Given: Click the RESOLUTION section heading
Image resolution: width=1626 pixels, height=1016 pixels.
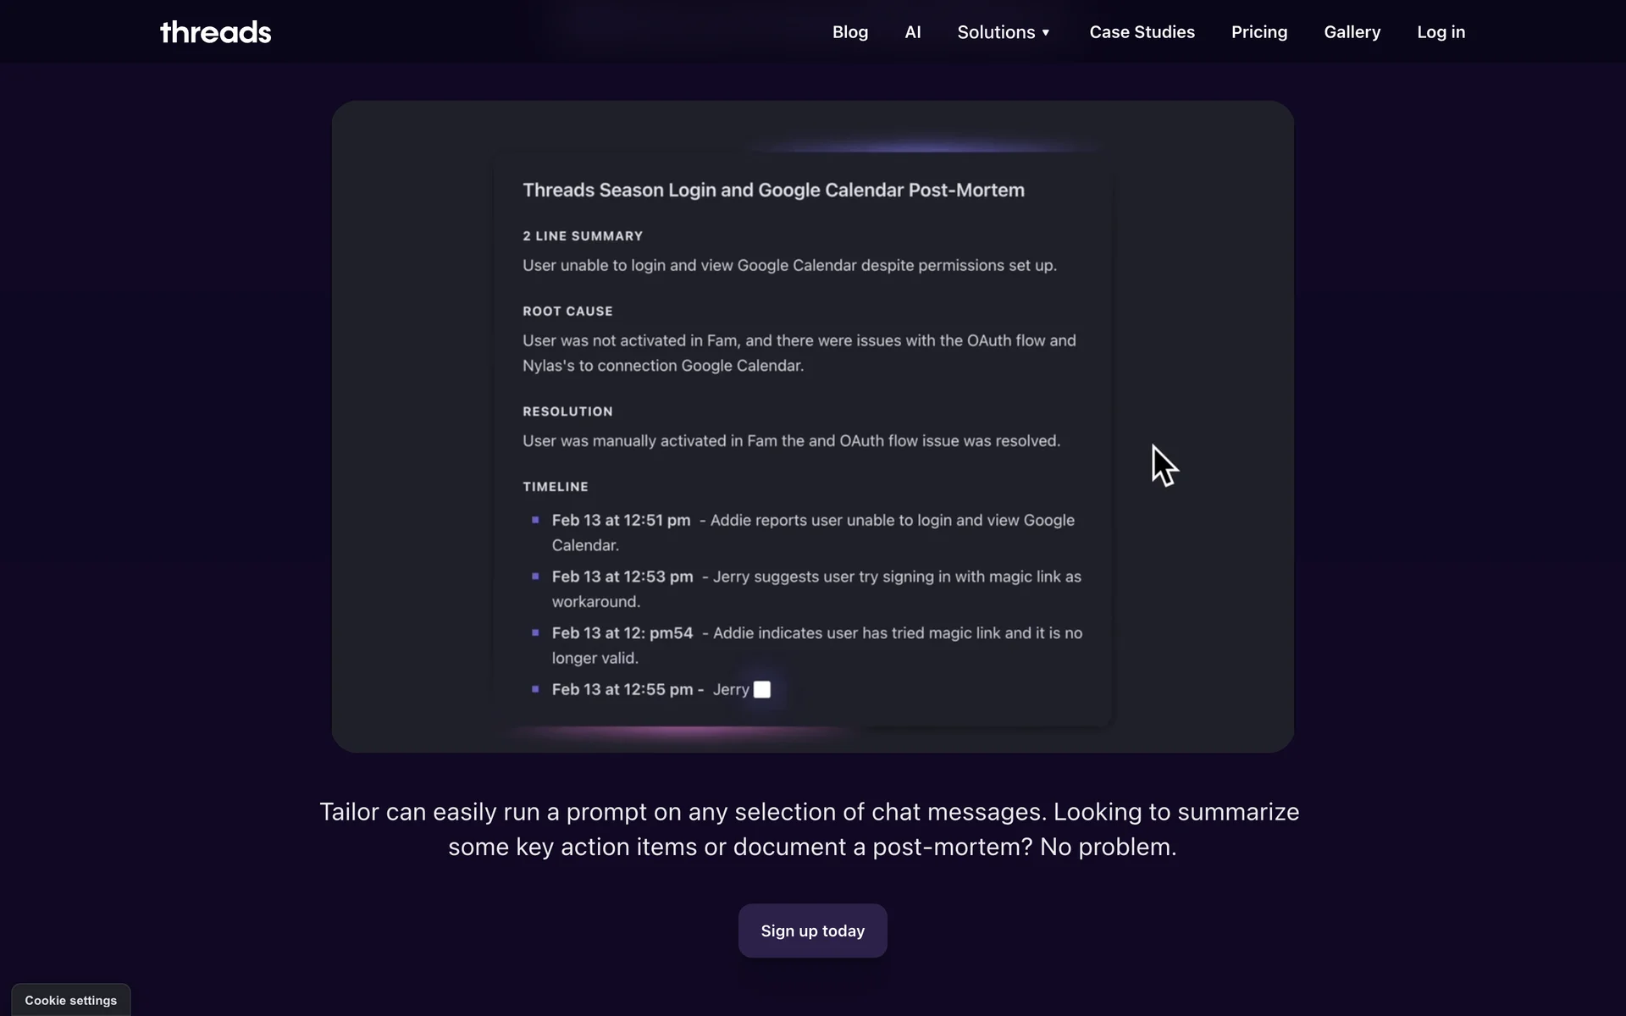Looking at the screenshot, I should pos(567,411).
